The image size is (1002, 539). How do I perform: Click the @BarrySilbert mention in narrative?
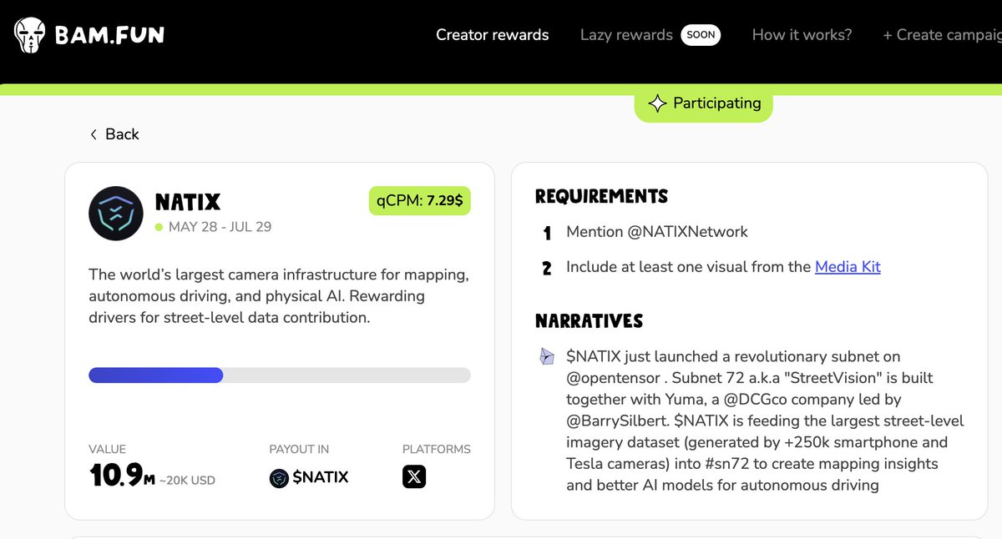click(x=615, y=421)
